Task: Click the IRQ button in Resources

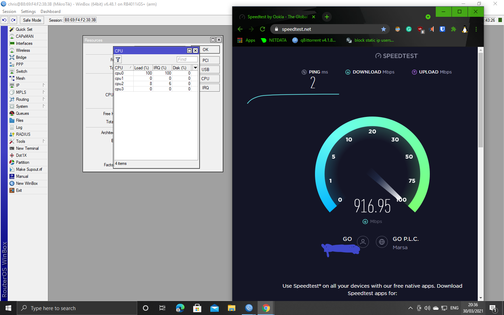Action: tap(210, 87)
